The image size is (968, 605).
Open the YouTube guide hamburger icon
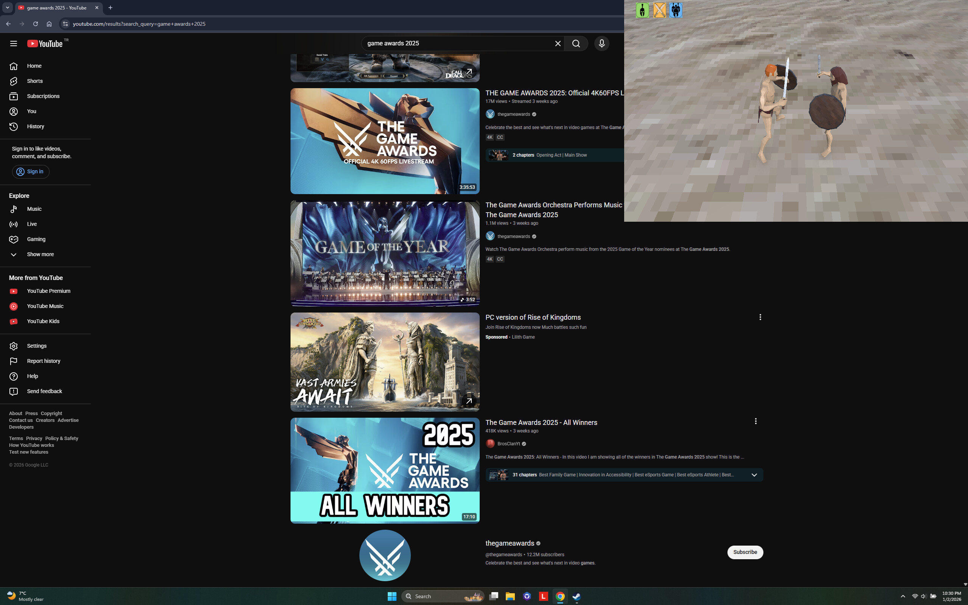13,43
